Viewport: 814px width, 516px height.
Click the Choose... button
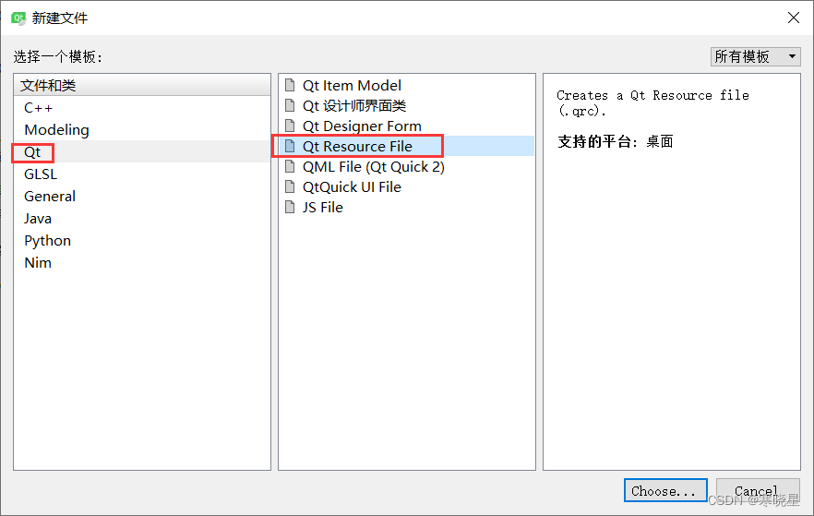pos(665,490)
